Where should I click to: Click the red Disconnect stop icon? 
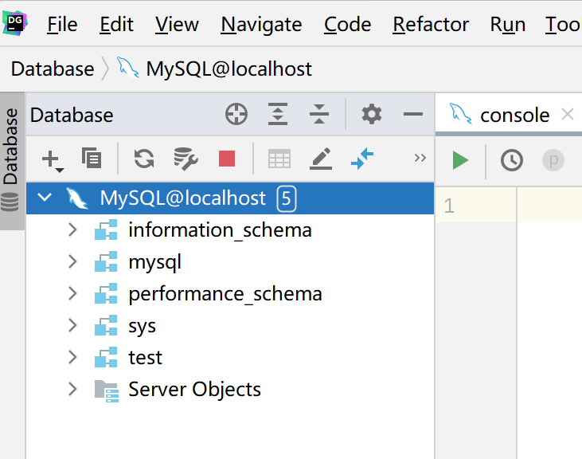[x=227, y=159]
